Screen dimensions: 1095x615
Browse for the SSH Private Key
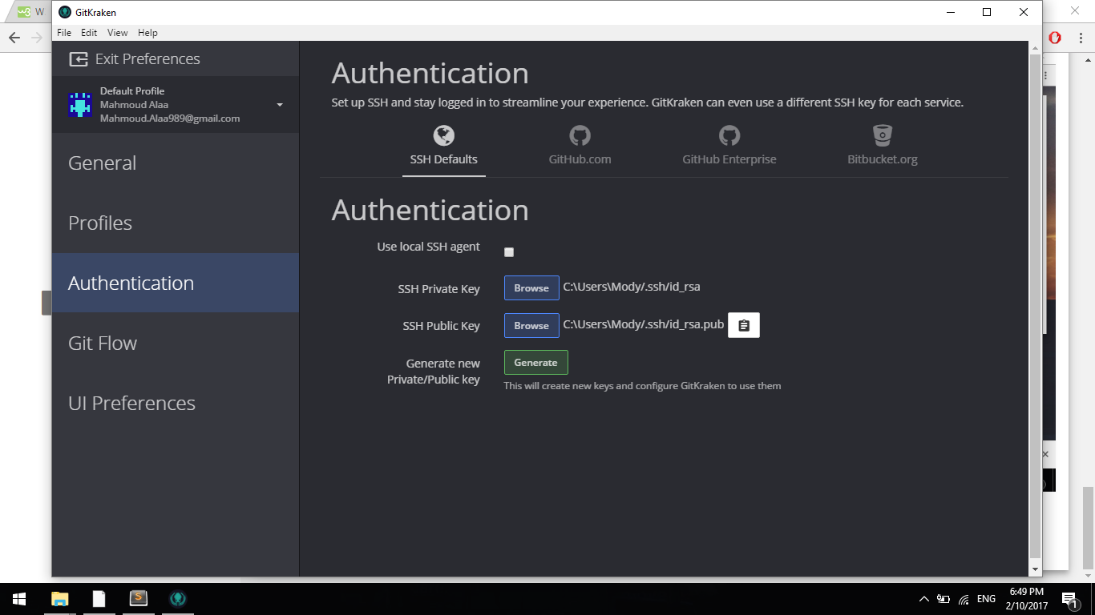531,288
